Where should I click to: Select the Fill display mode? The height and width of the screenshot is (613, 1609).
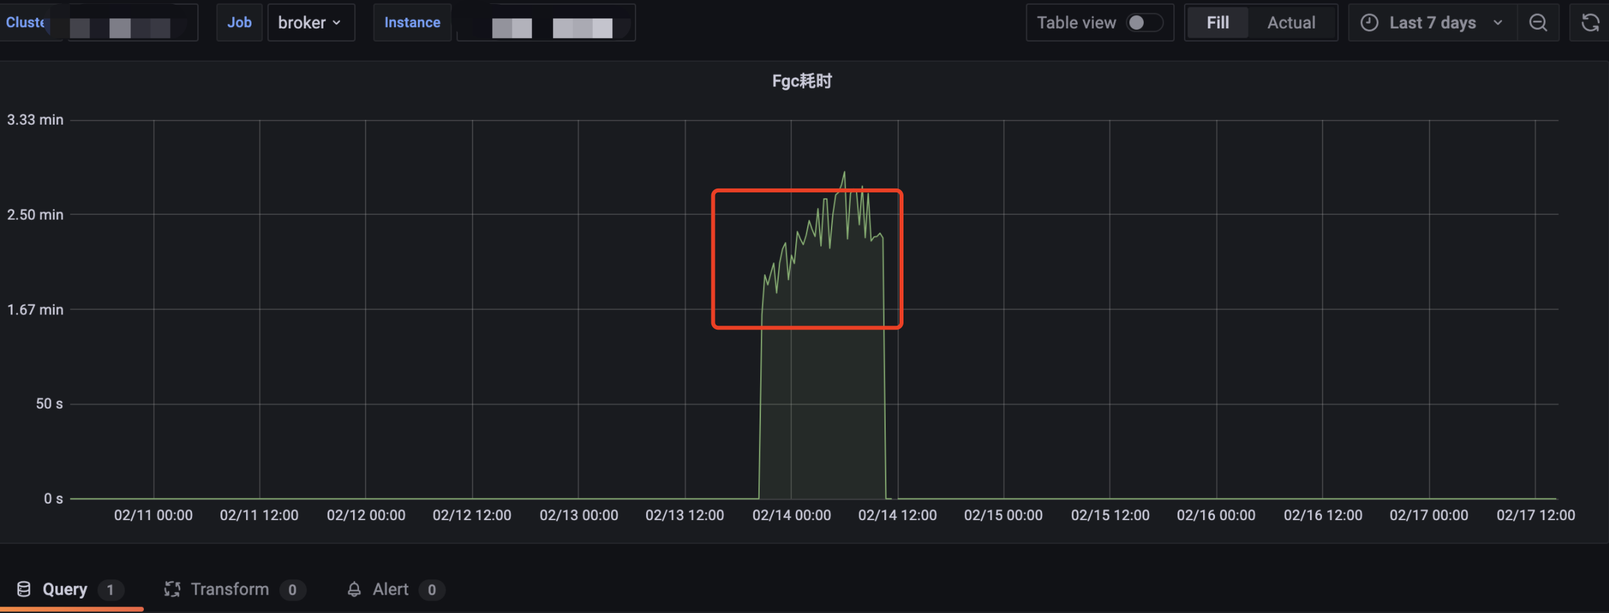[1218, 22]
